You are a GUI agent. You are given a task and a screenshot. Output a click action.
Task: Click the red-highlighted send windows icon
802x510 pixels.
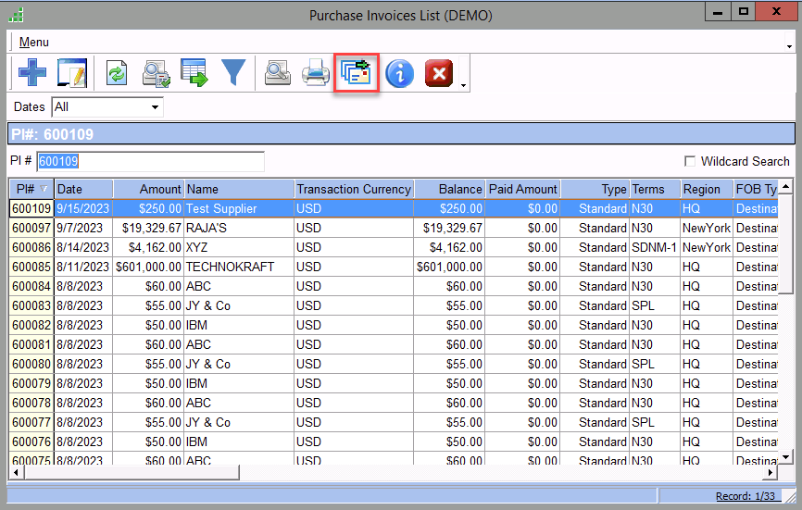point(356,73)
